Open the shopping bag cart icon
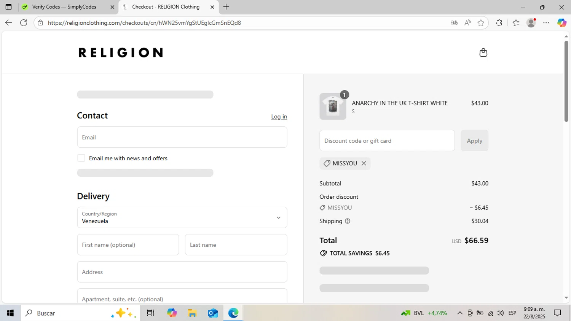This screenshot has height=321, width=571. coord(483,53)
